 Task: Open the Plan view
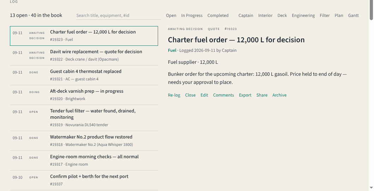click(x=339, y=16)
